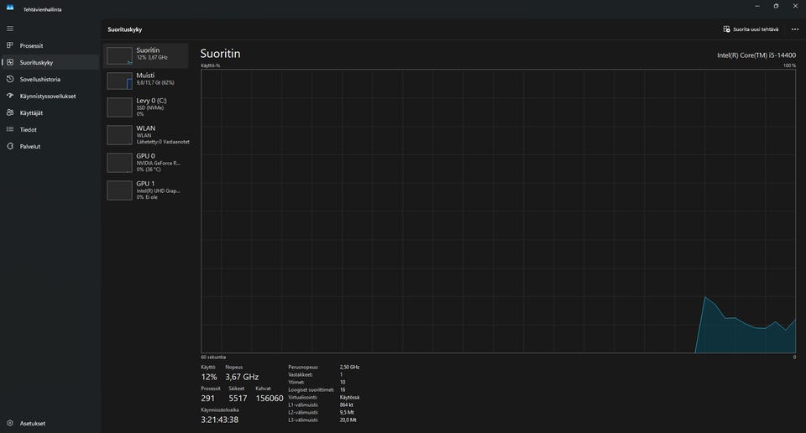This screenshot has width=806, height=433.
Task: Click the Käytössä Virtualisointi value
Action: 349,398
